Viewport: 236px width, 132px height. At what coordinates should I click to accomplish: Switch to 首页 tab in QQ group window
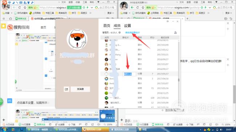click(107, 26)
